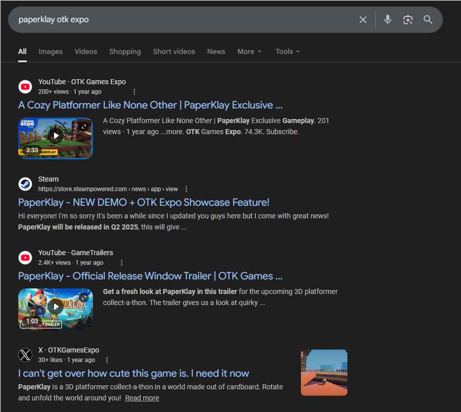Click 'YouTube · GameTrailers' source name
This screenshot has width=461, height=412.
click(x=76, y=253)
